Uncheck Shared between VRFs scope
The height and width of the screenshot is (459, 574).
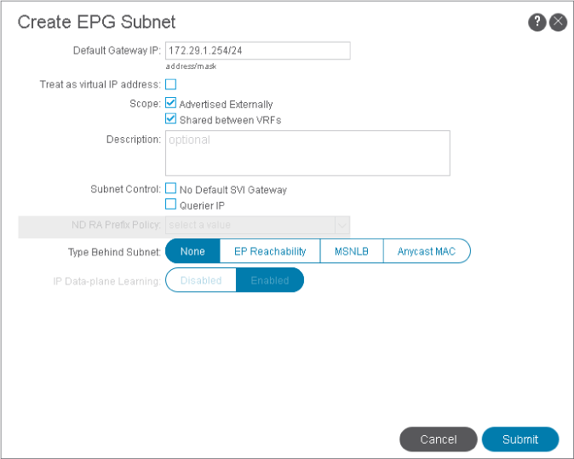pyautogui.click(x=170, y=119)
